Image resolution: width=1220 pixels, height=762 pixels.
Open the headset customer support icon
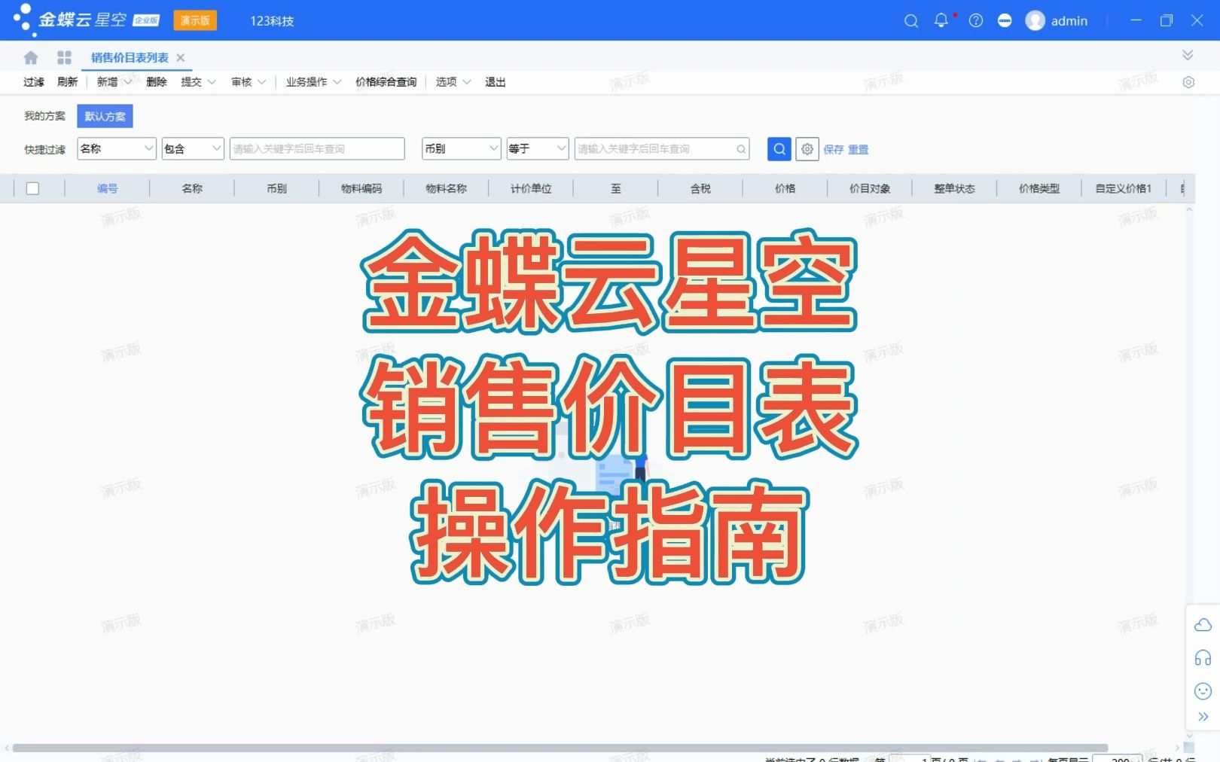click(x=1203, y=658)
